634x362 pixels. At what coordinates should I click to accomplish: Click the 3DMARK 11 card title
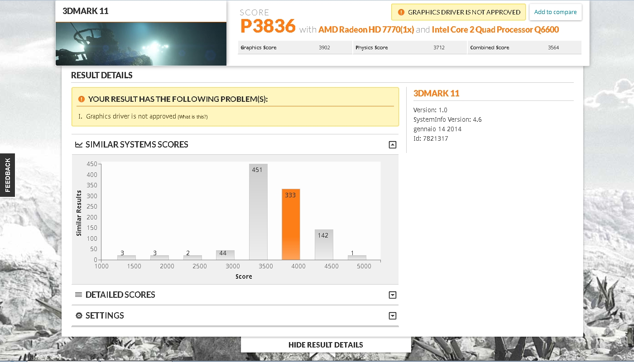click(86, 11)
